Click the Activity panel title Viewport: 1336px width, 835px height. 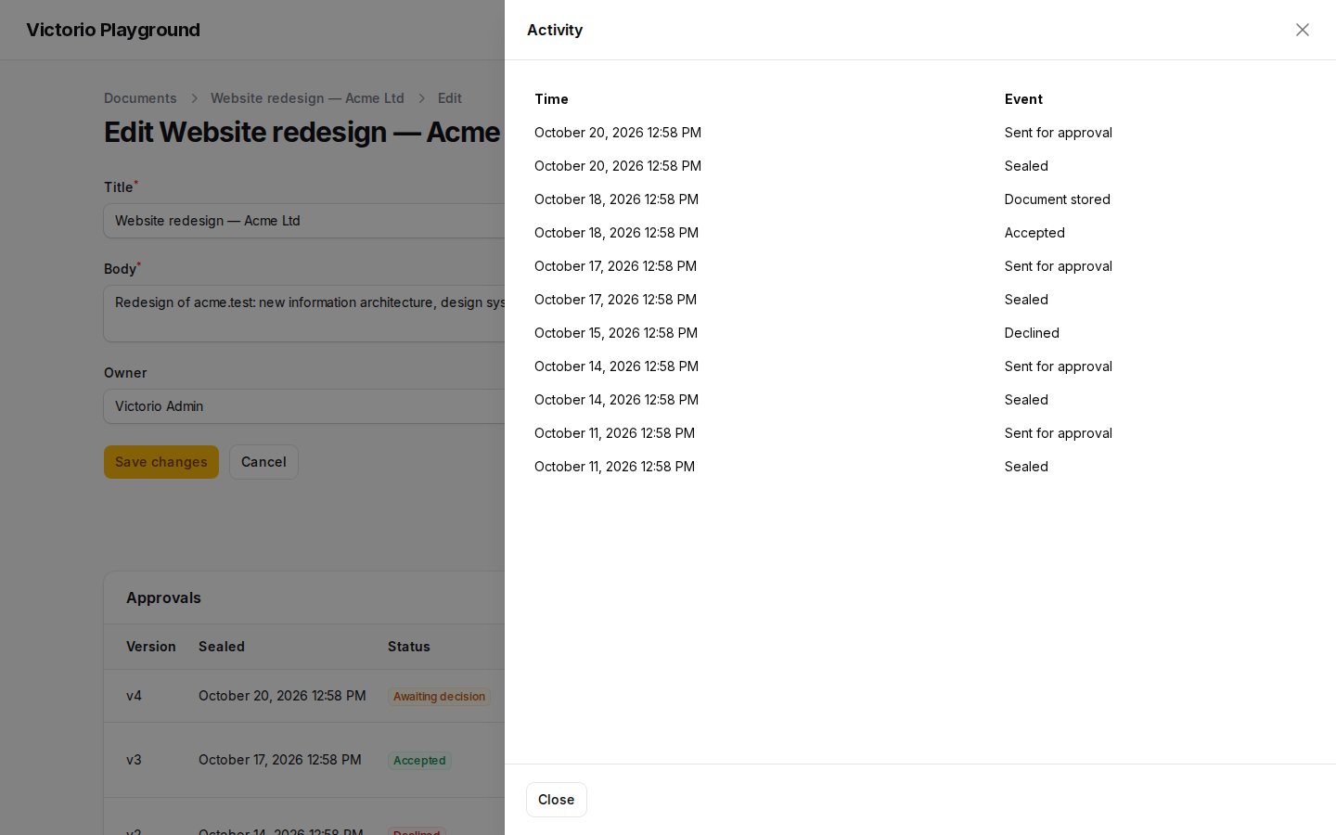555,30
